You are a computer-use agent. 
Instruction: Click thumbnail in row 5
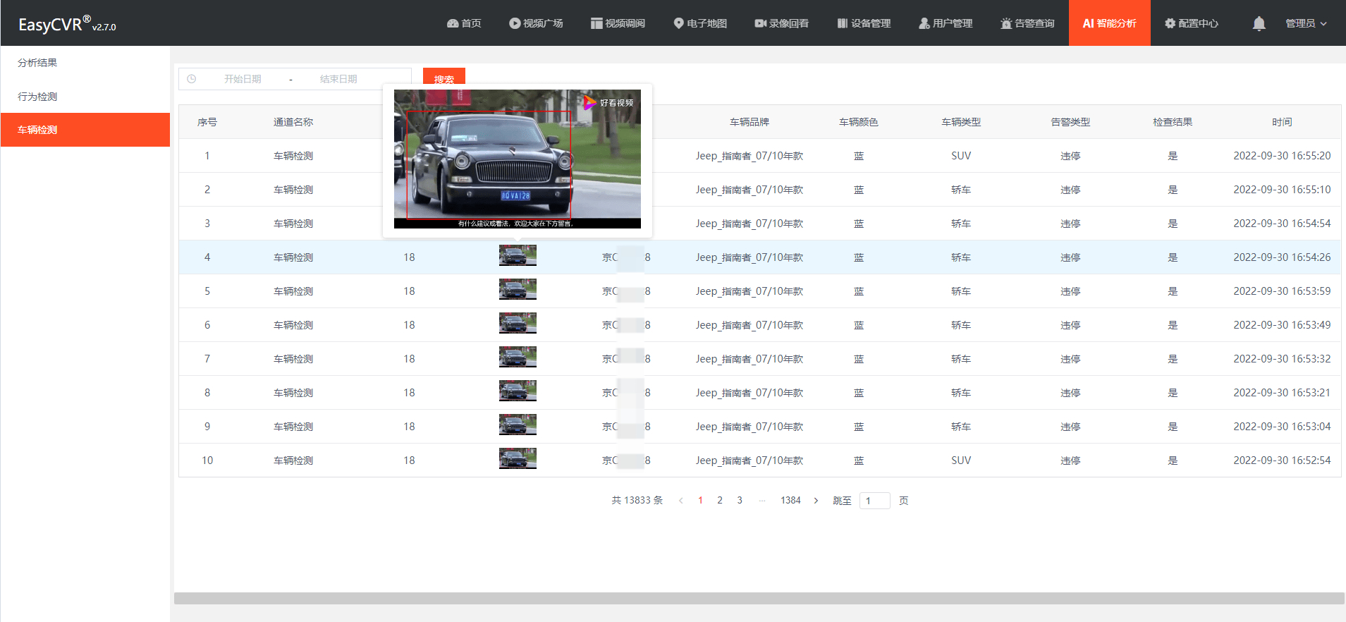click(x=518, y=289)
